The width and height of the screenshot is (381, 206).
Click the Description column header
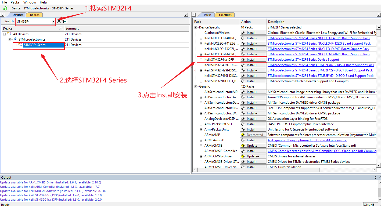click(x=321, y=21)
